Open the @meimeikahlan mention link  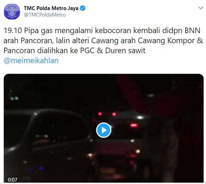click(x=31, y=61)
